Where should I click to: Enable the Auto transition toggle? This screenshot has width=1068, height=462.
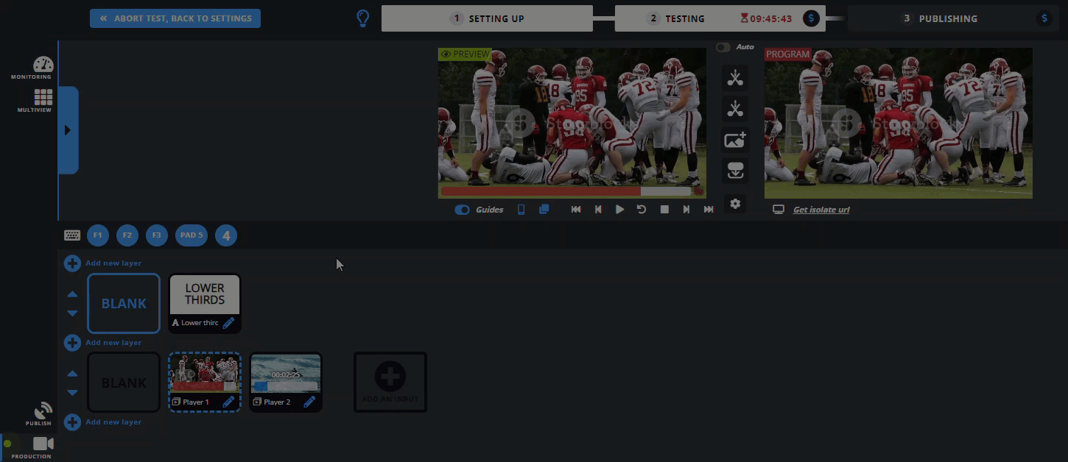coord(723,47)
